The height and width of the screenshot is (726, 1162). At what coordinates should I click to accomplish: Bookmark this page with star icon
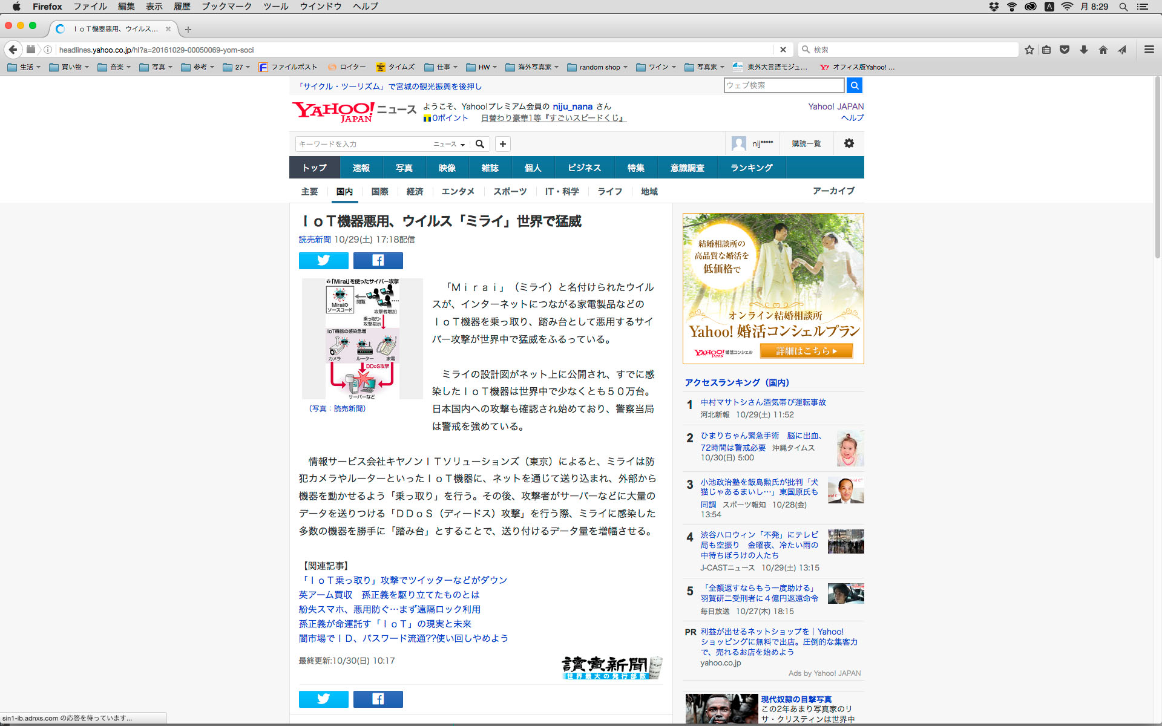coord(1029,50)
